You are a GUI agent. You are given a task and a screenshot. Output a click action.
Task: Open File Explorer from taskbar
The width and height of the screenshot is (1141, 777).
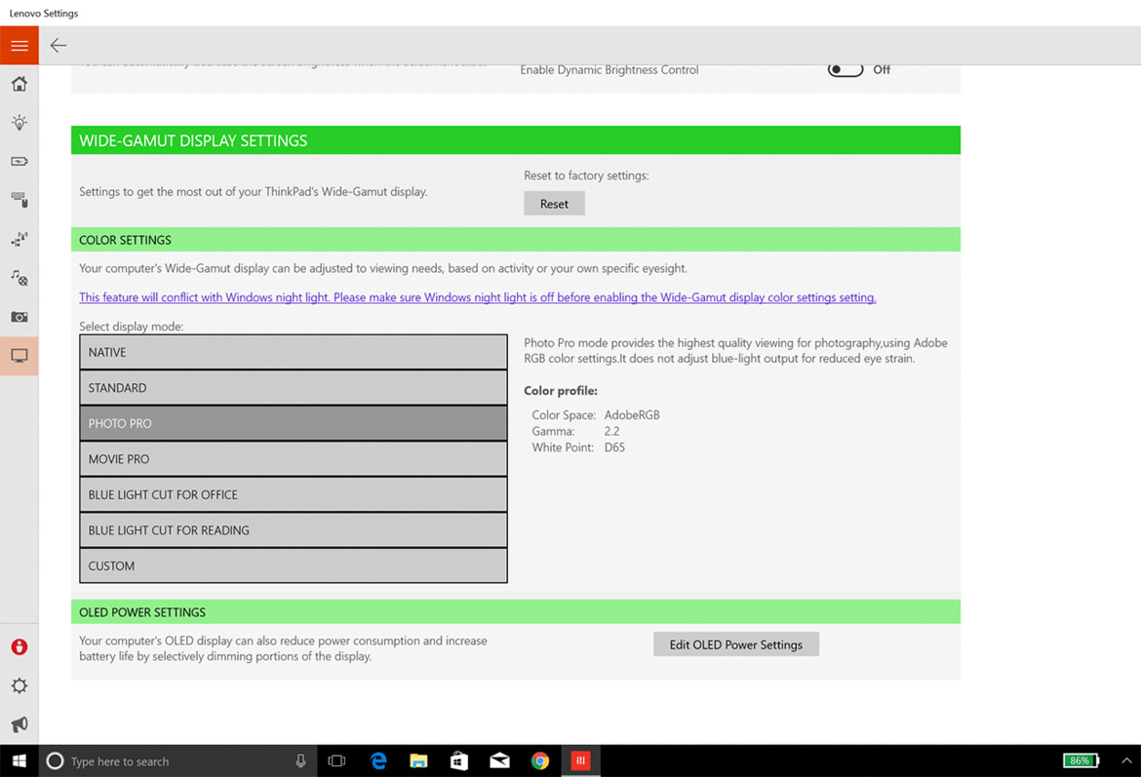418,761
